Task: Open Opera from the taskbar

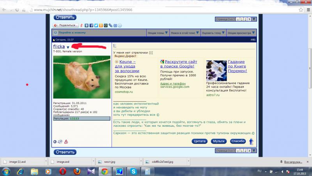Action: (62, 171)
